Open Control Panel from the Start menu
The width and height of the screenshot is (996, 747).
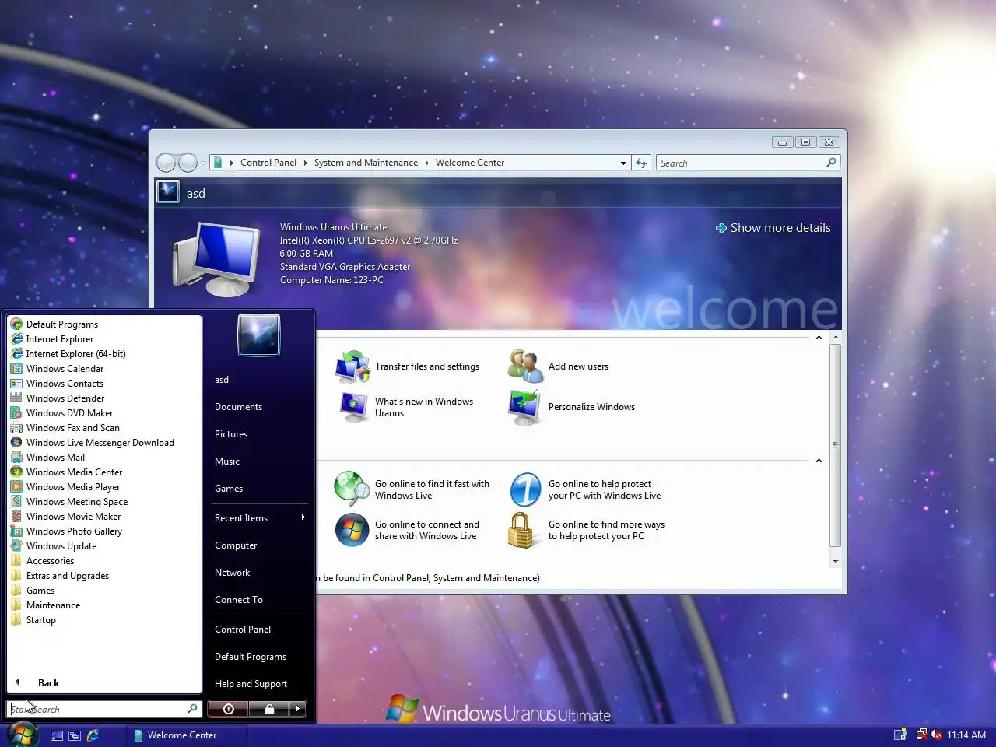click(x=243, y=630)
